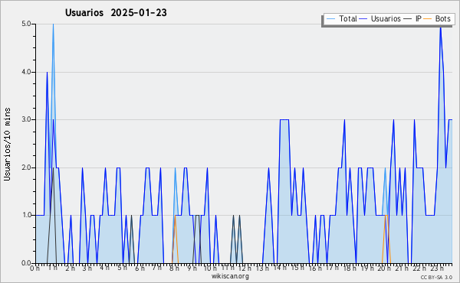Click the '13 h' x-axis label
Image resolution: width=460 pixels, height=283 pixels.
click(262, 268)
